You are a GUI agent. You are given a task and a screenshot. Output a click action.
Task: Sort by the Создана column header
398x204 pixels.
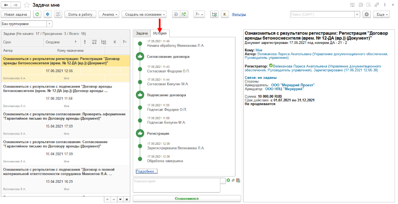click(62, 42)
